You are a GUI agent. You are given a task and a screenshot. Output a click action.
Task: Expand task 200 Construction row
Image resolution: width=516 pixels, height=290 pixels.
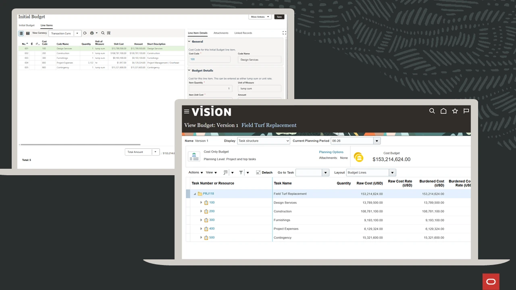point(201,211)
